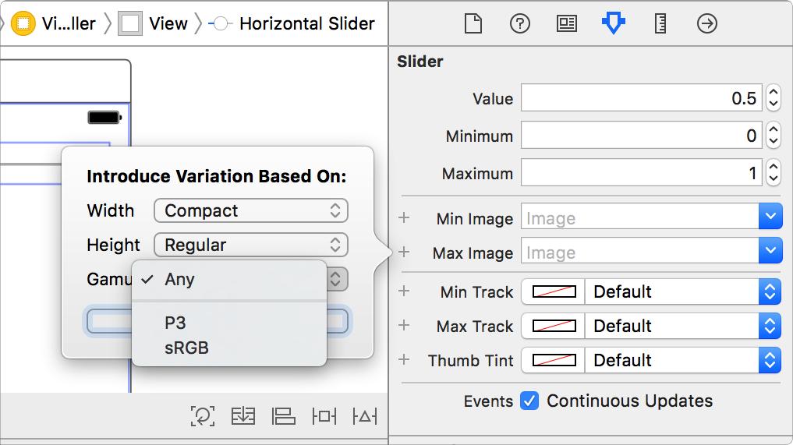
Task: Click the Embed In Stack icon
Action: click(x=243, y=416)
